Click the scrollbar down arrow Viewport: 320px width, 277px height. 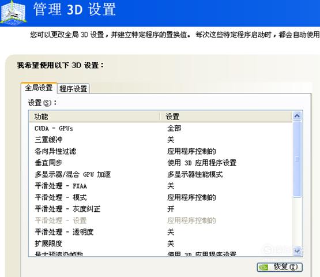coord(297,250)
